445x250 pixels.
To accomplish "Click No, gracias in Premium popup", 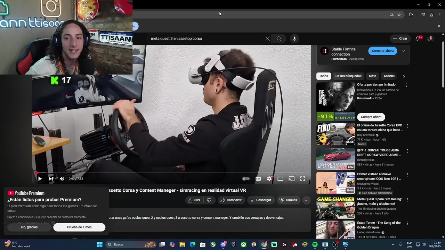I will (29, 227).
